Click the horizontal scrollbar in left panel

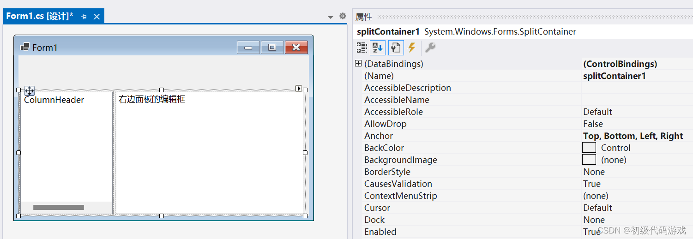[x=59, y=208]
